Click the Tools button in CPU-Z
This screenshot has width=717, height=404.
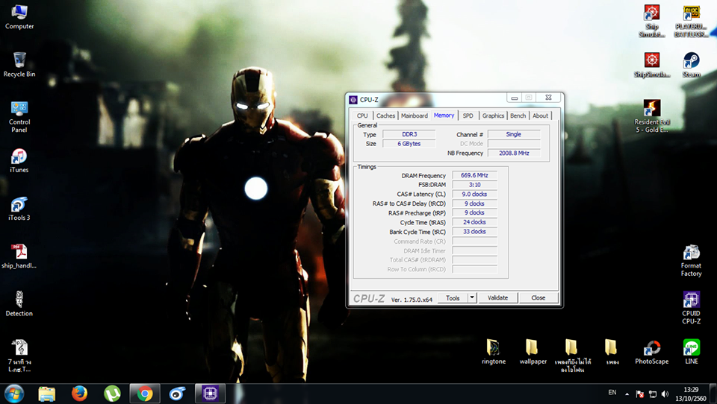tap(453, 298)
